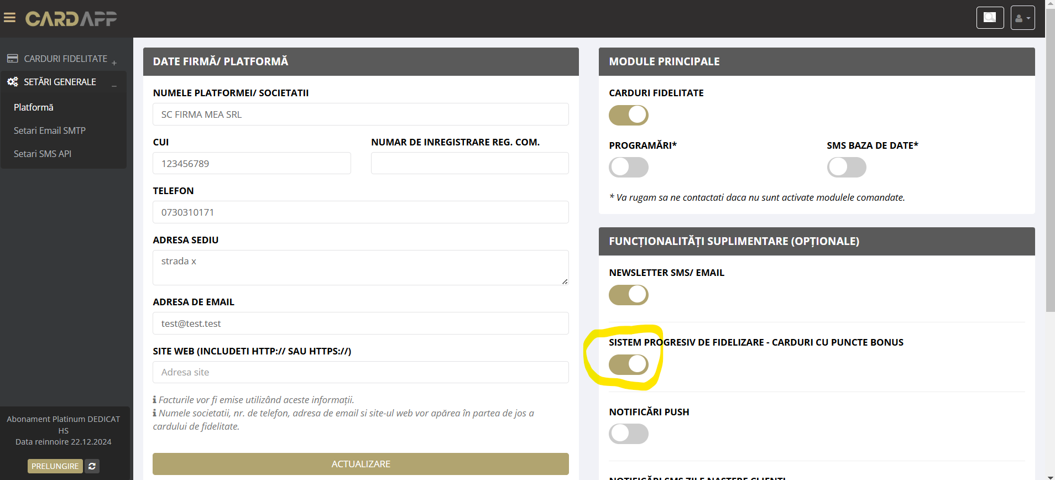Click the Abonament Platinum DEDICAT HS text
This screenshot has height=480, width=1055.
coord(63,425)
